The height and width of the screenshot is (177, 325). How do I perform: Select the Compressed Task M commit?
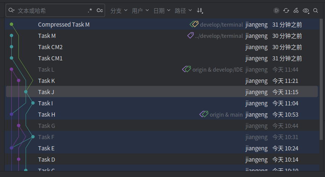coord(162,24)
